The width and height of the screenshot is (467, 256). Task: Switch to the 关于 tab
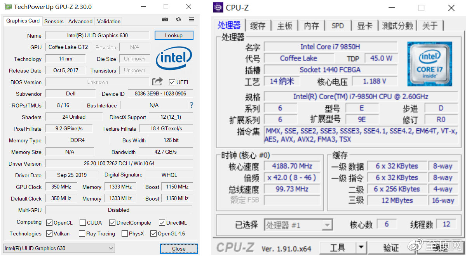pyautogui.click(x=430, y=26)
